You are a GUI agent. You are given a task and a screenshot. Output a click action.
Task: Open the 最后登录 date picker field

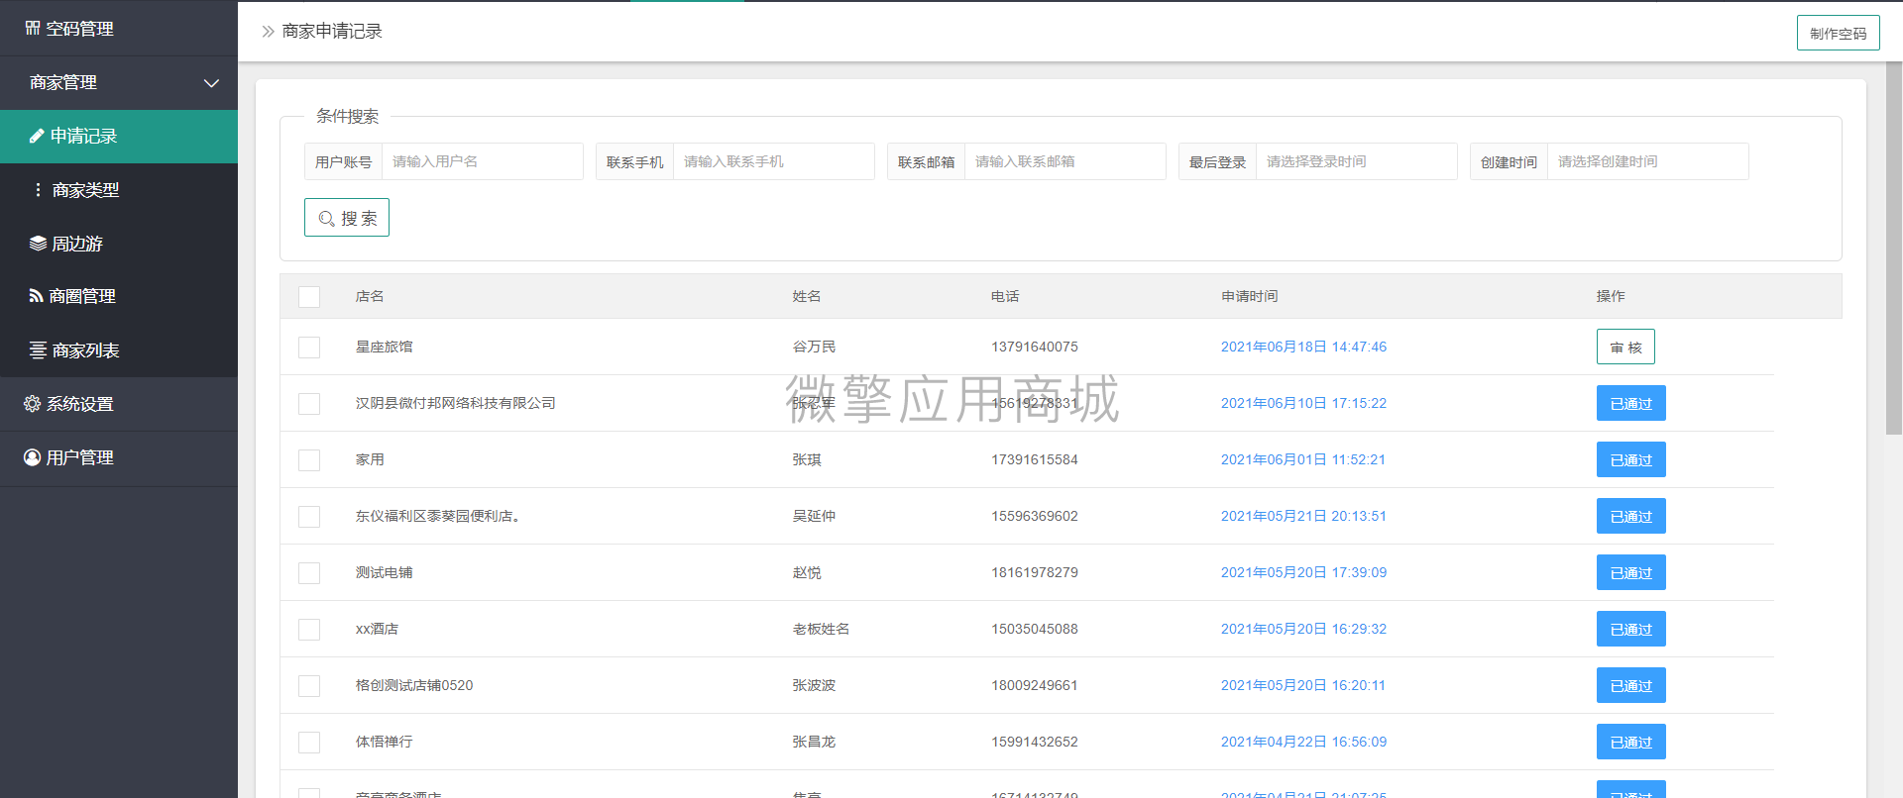tap(1356, 161)
